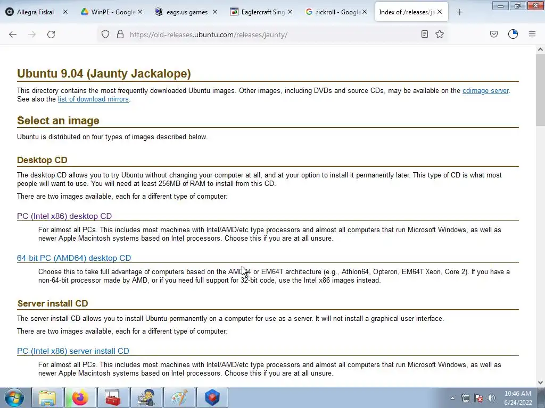The image size is (545, 408).
Task: Open Save to Pocket icon
Action: [x=494, y=34]
